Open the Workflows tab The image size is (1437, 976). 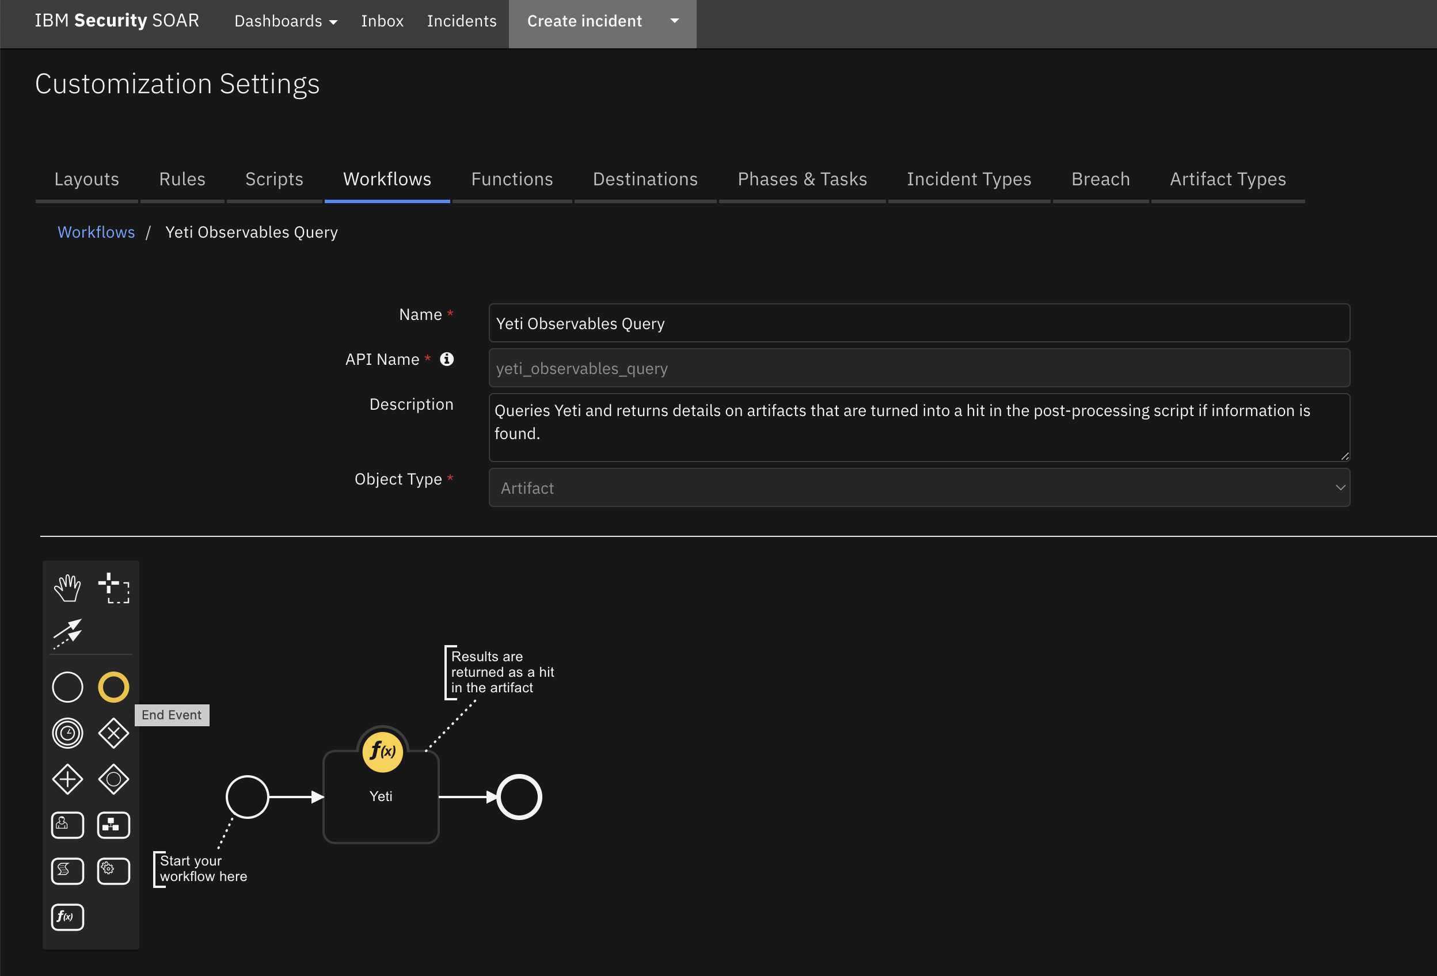[387, 179]
